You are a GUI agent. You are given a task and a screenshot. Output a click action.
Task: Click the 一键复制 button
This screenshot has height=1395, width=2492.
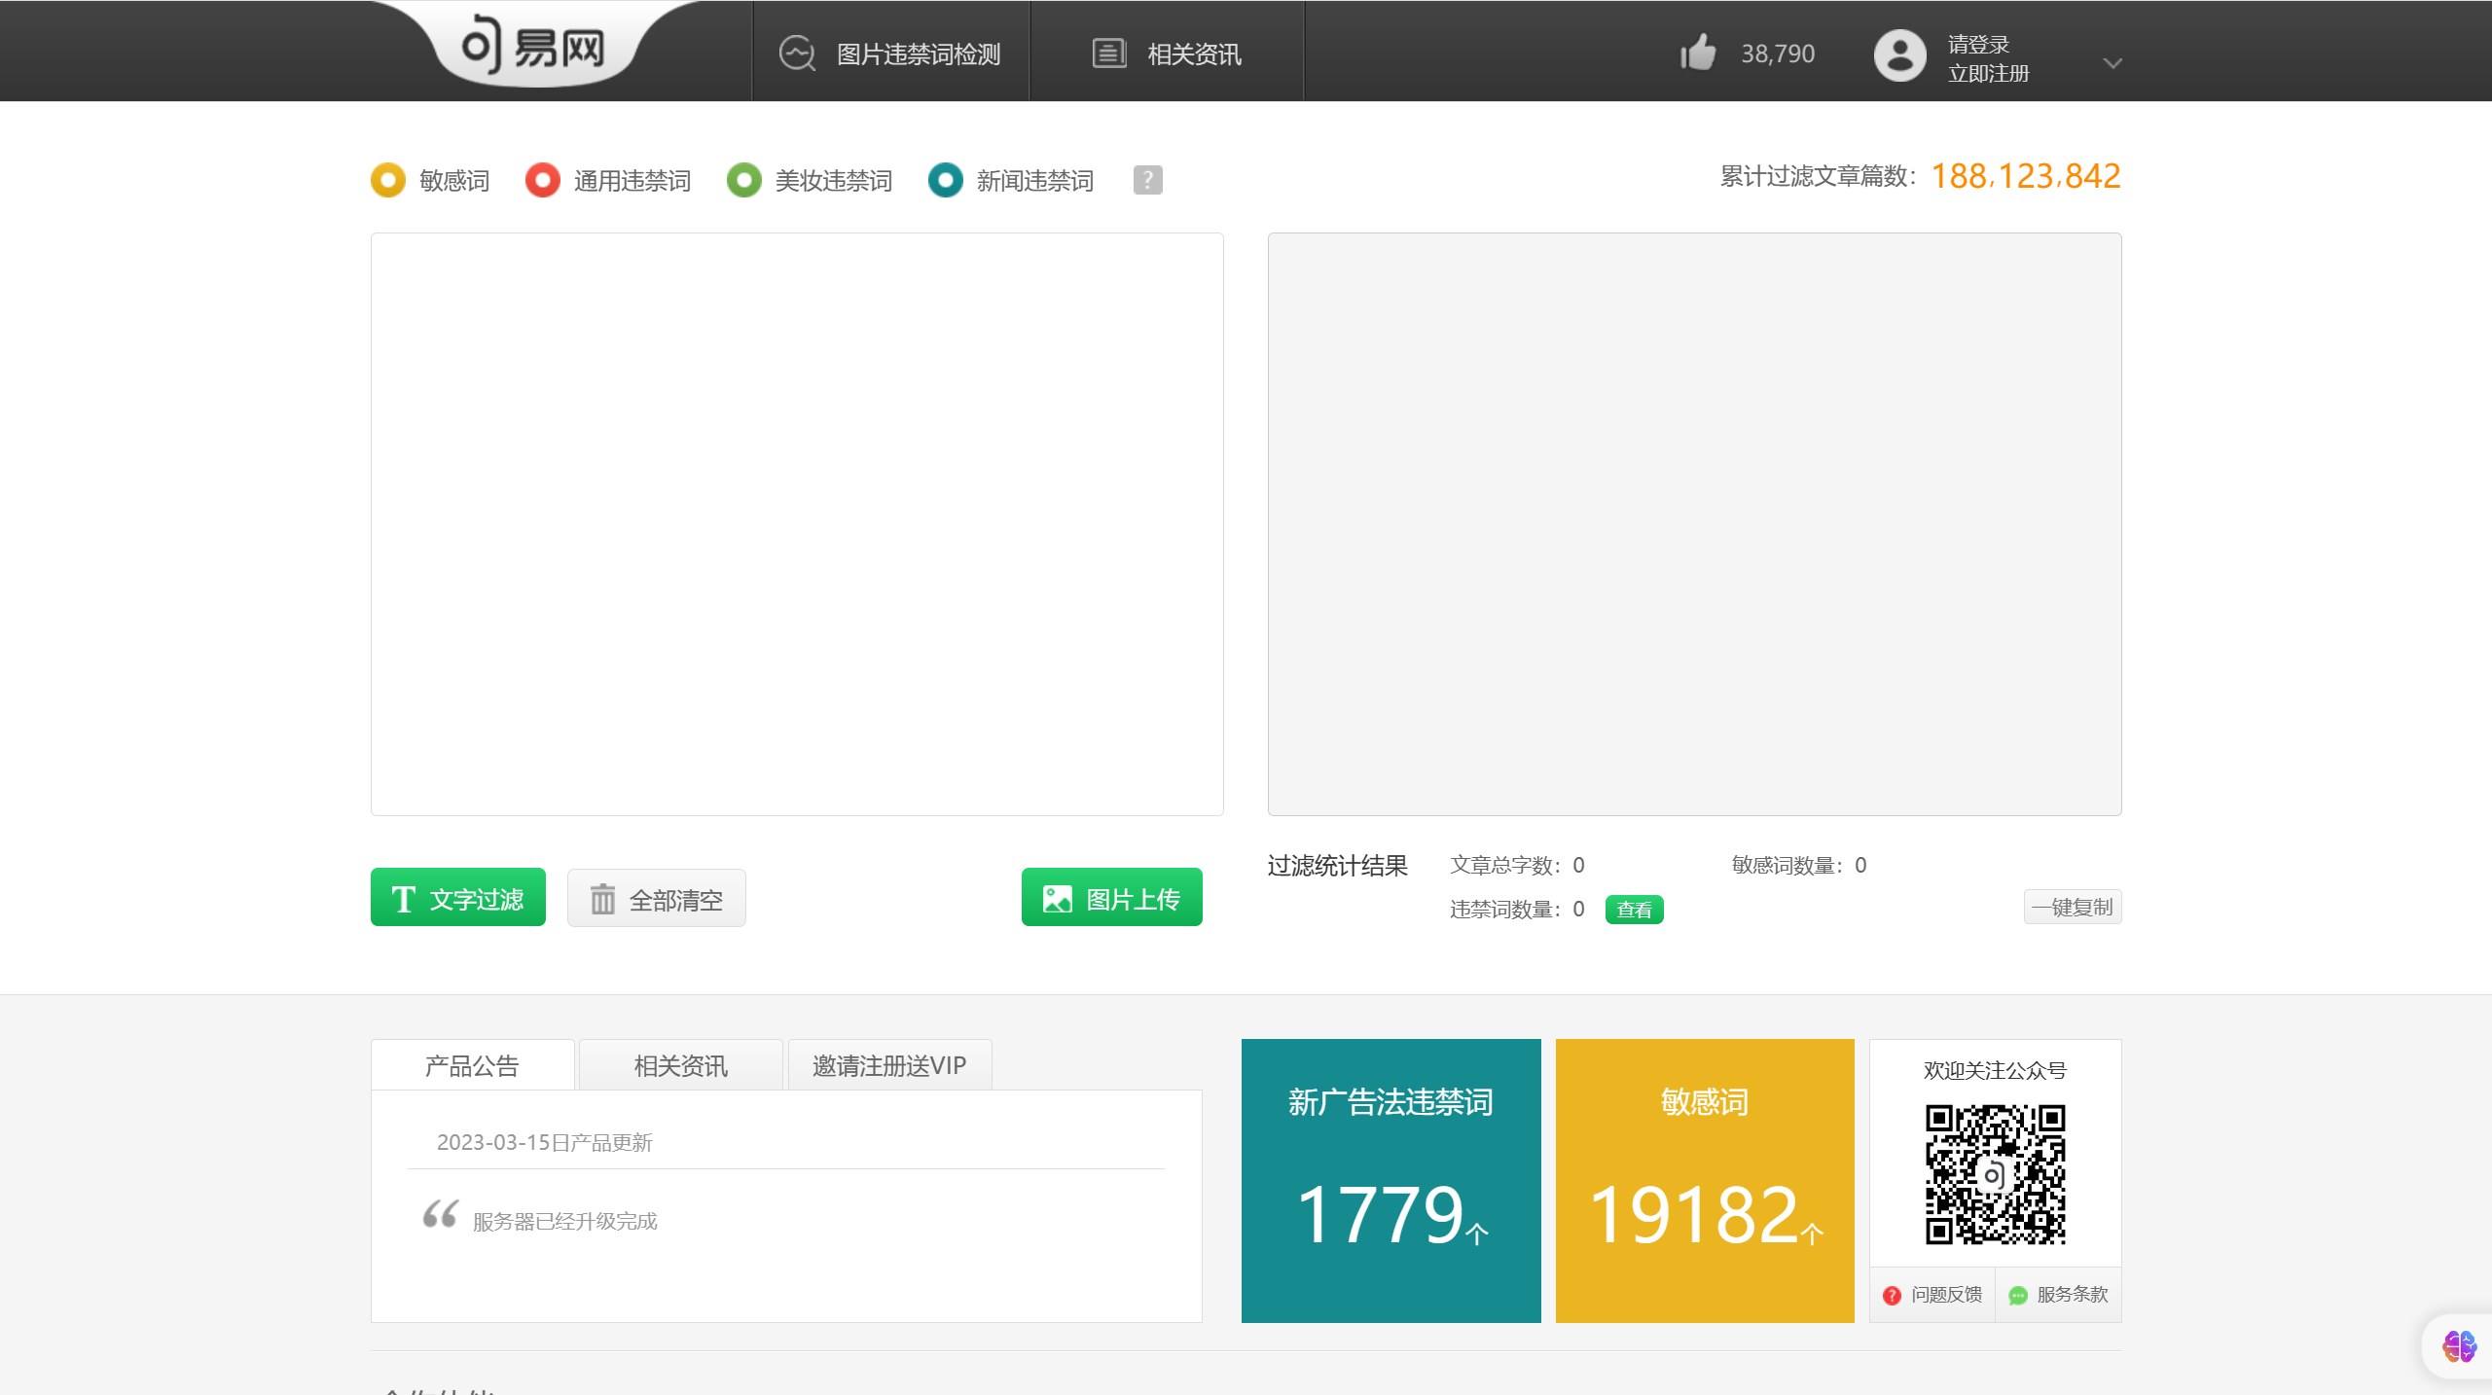pos(2072,907)
